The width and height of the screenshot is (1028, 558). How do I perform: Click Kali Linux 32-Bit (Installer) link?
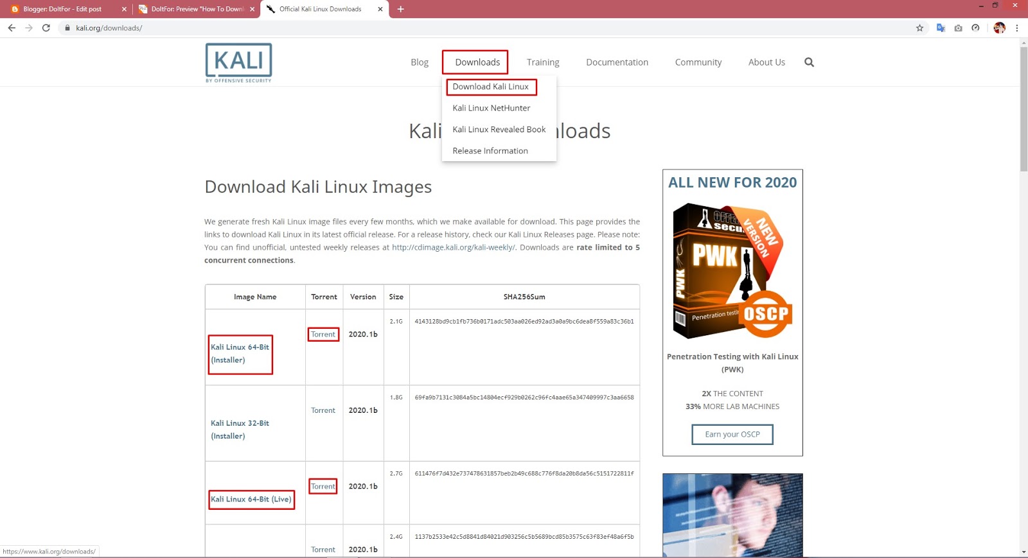pyautogui.click(x=240, y=430)
